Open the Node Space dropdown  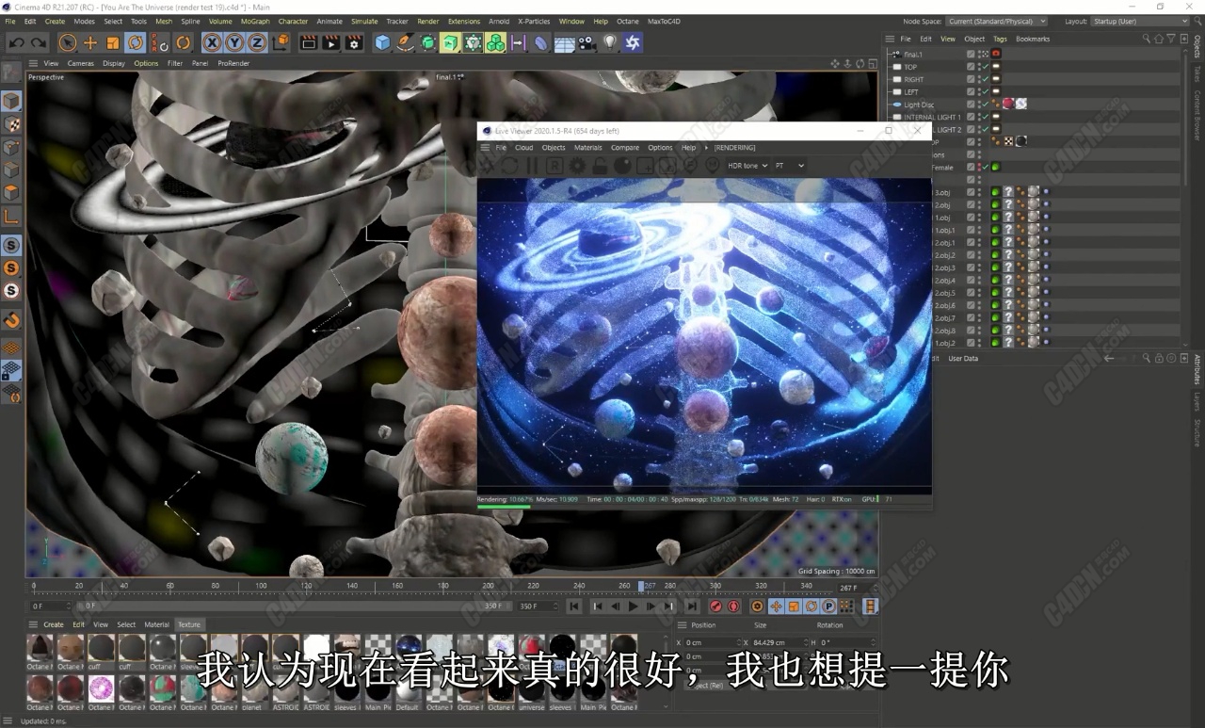tap(996, 21)
